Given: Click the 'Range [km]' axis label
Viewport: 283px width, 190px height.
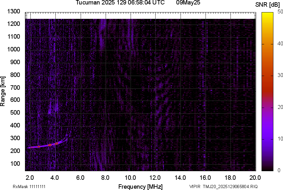Looking at the screenshot, I should pyautogui.click(x=3, y=91).
